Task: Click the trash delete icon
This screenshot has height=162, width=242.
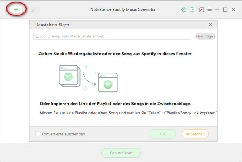Action: (33, 10)
